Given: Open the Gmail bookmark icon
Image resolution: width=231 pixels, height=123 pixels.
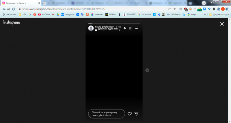Looking at the screenshot, I should point(53,14).
